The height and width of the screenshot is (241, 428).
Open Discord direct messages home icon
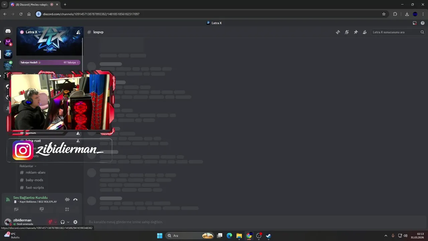coord(8,31)
